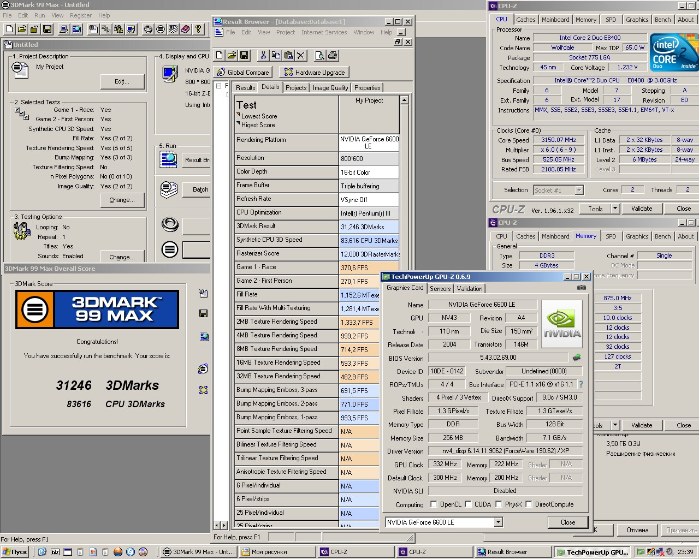
Task: Click Print Preview icon in Result Browser toolbar
Action: pos(320,55)
